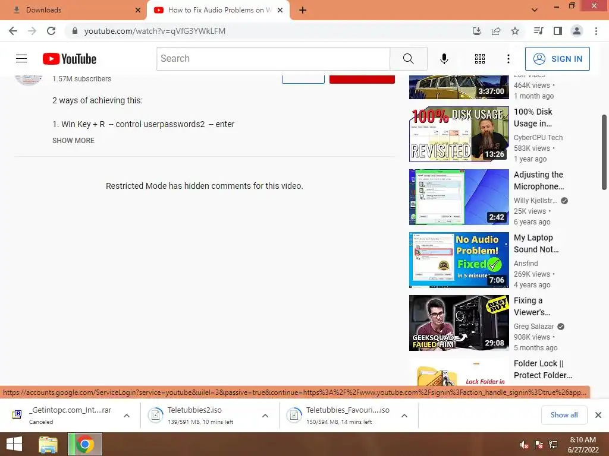Click the Fixing a Viewer's... video title
Image resolution: width=609 pixels, height=456 pixels.
coord(532,306)
